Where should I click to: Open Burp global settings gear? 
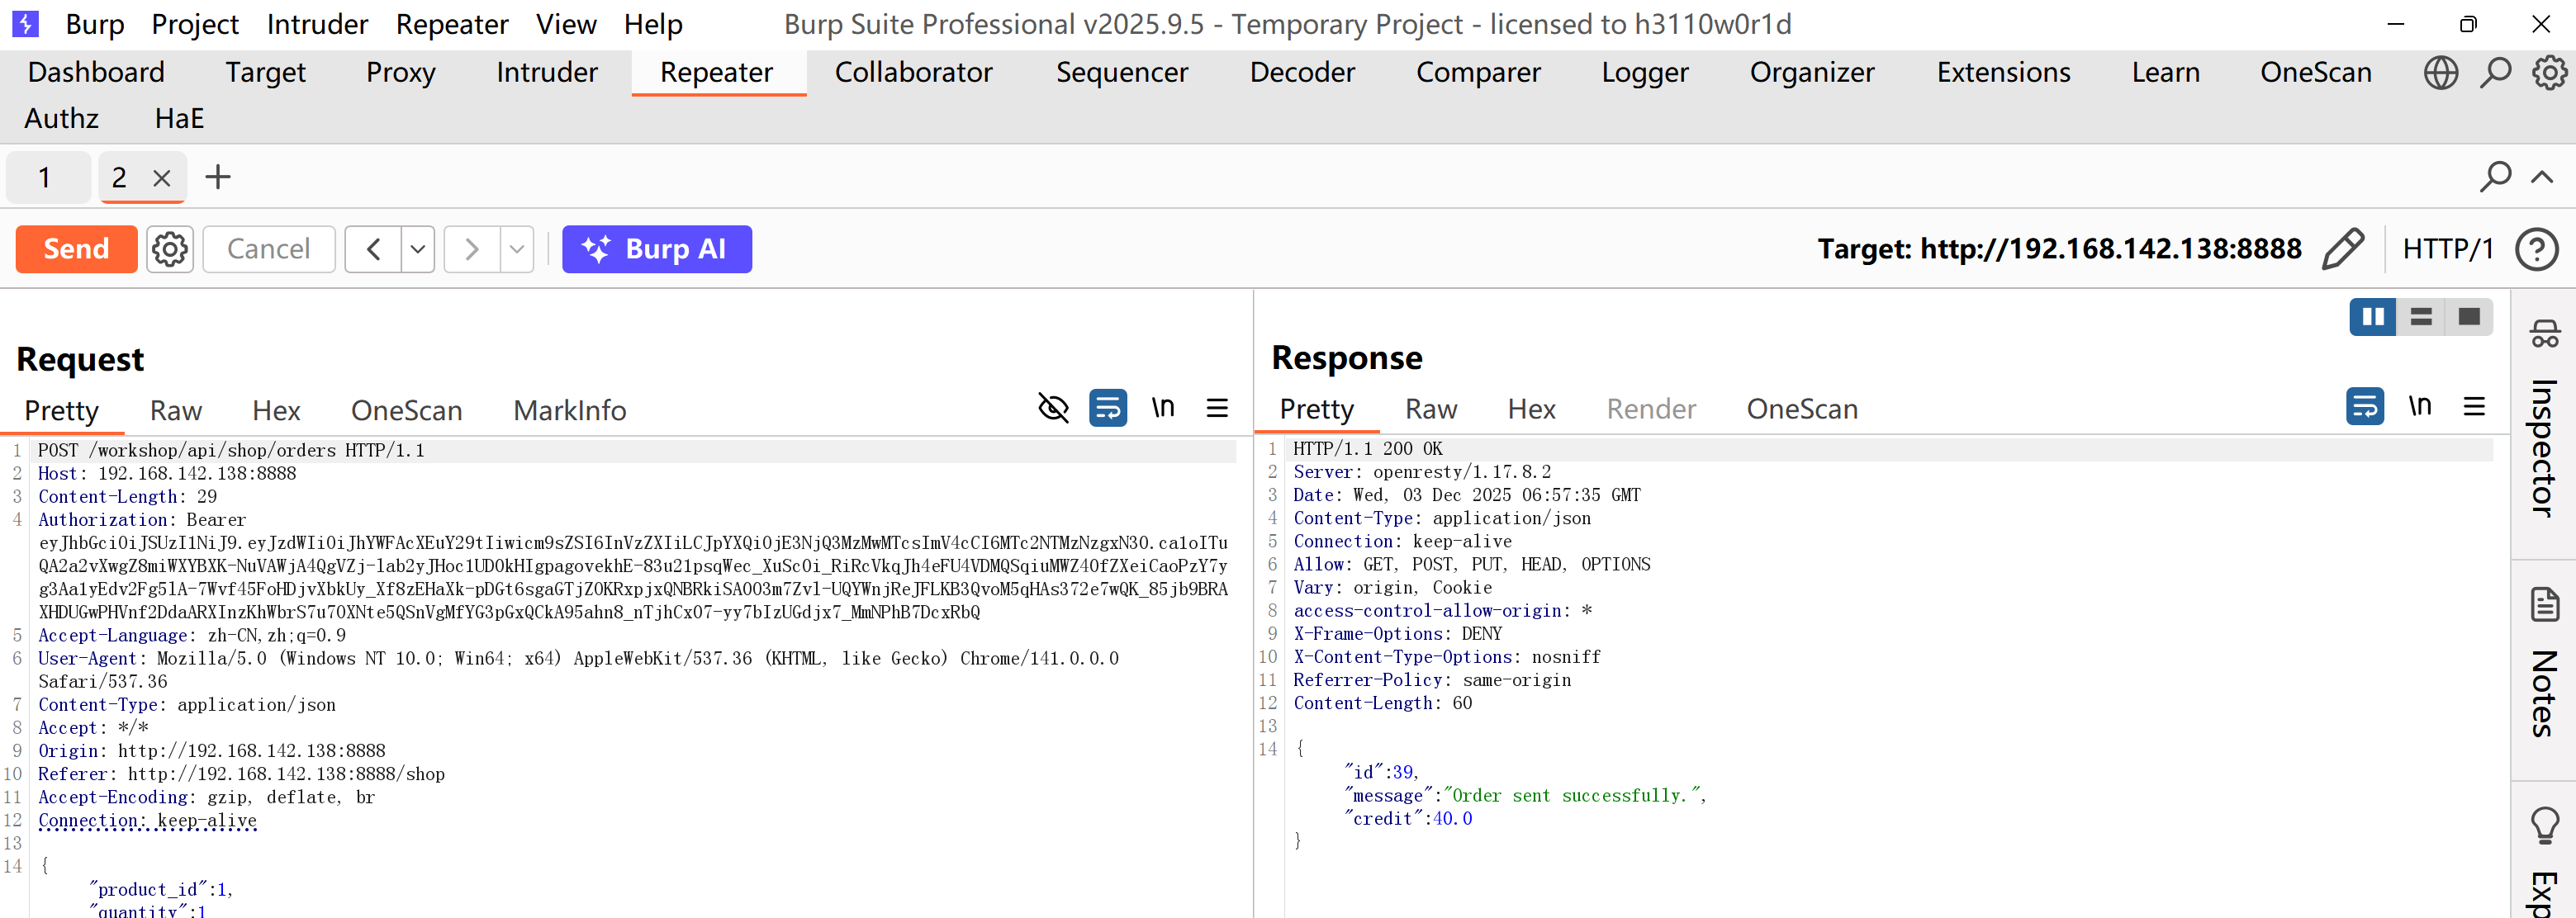2549,72
